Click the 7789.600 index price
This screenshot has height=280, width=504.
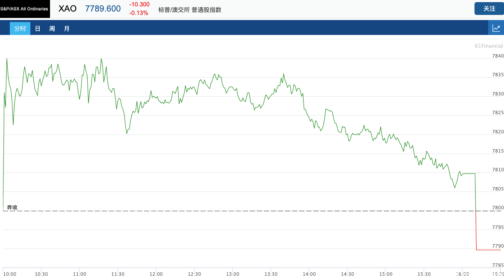[103, 9]
